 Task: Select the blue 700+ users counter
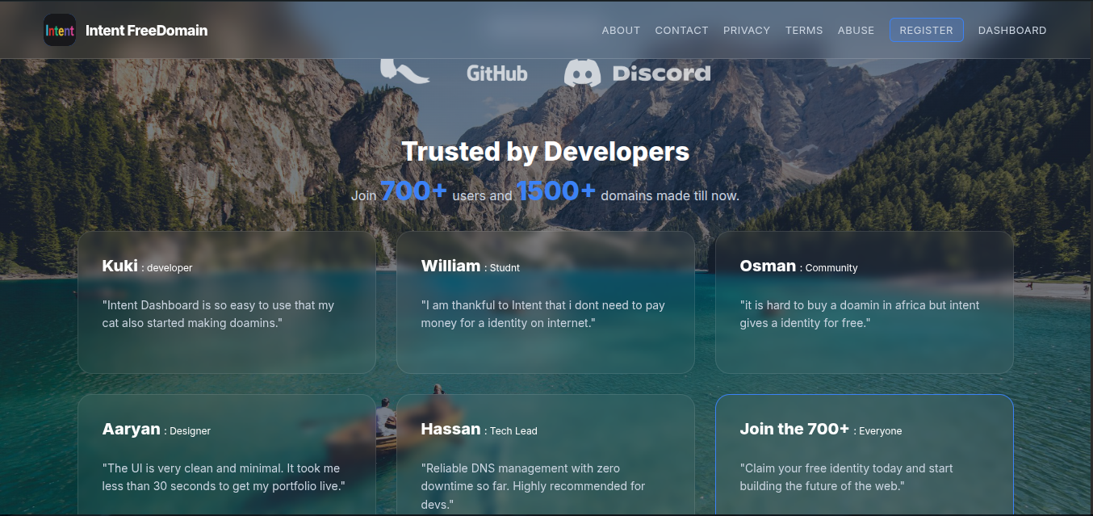tap(412, 191)
